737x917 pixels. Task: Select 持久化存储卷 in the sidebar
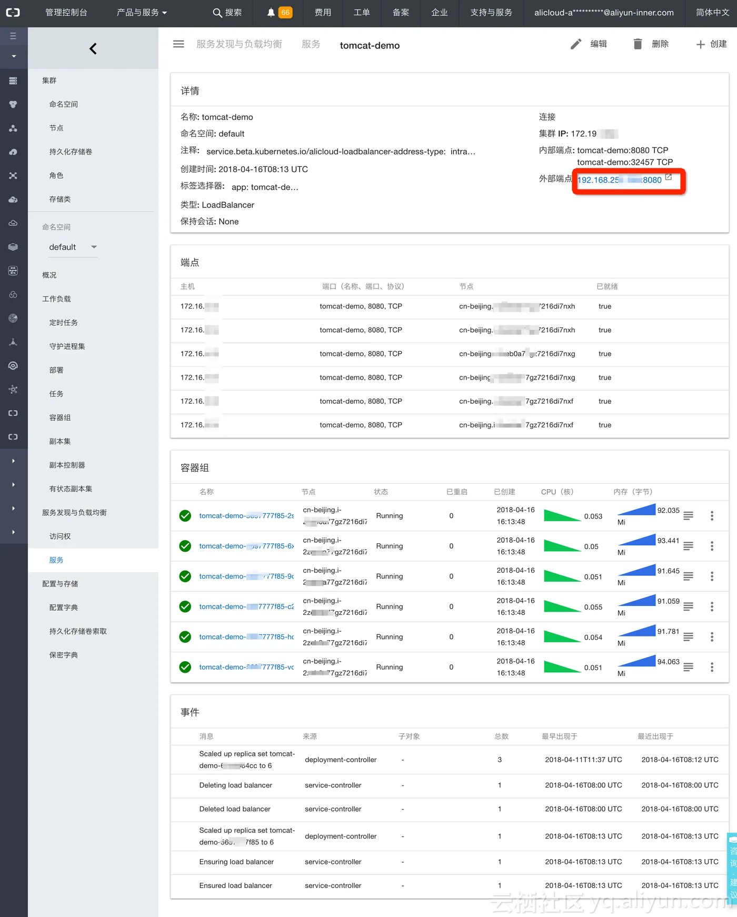point(71,152)
